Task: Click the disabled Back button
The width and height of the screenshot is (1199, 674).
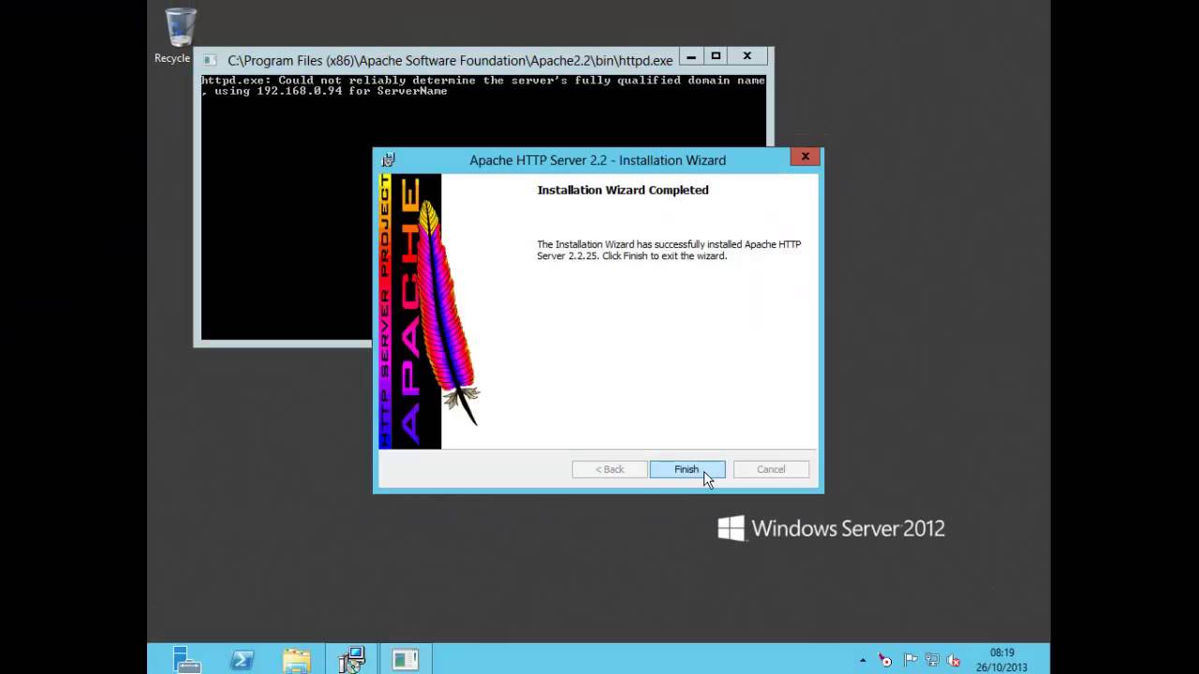Action: 610,469
